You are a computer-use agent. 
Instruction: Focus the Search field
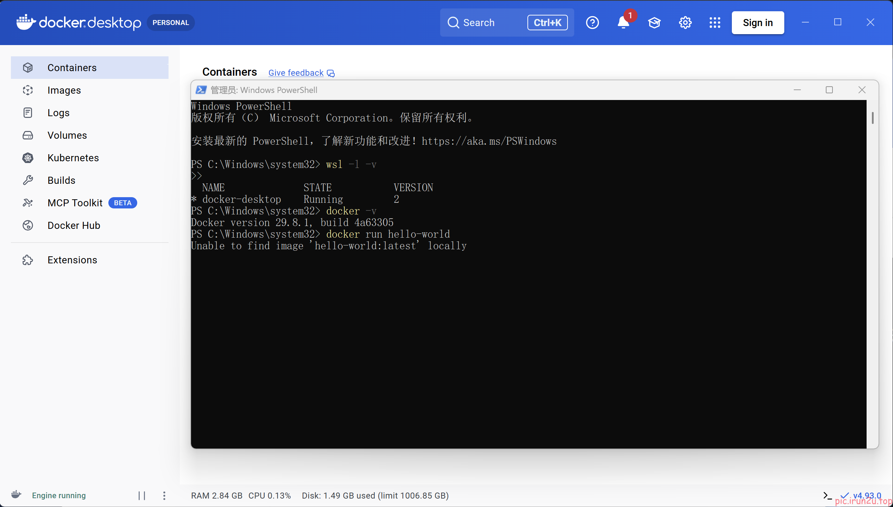tap(507, 23)
